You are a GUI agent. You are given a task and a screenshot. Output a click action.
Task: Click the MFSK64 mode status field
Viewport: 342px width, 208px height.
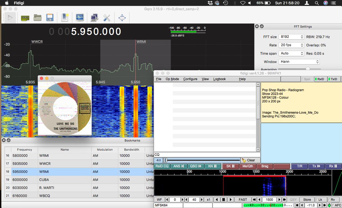(x=168, y=205)
